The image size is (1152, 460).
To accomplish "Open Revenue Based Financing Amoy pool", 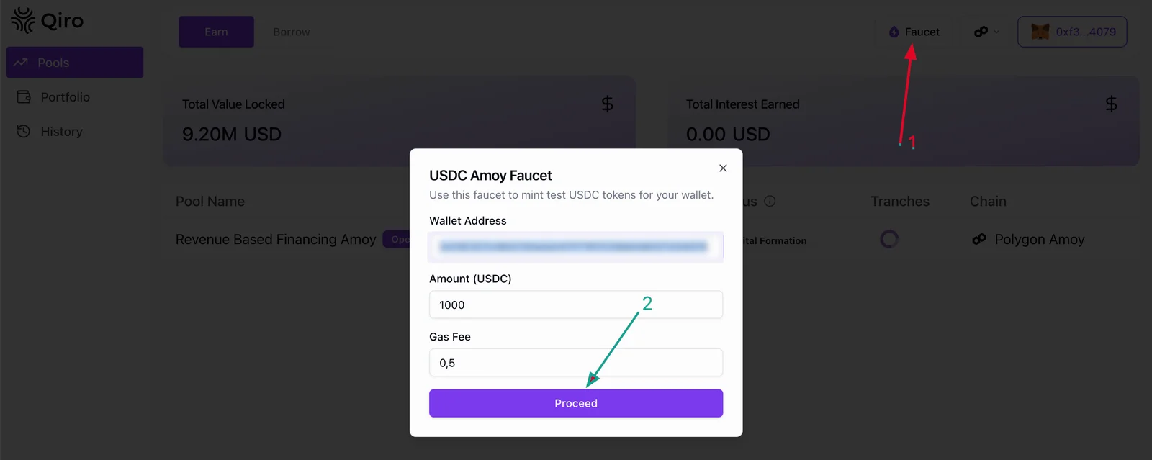I will pyautogui.click(x=276, y=239).
